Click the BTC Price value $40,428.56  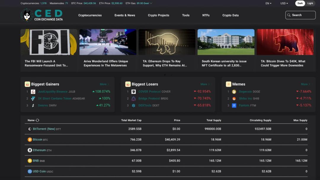89,3
